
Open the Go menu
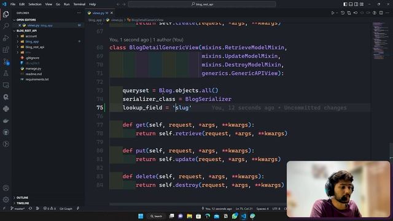pos(58,4)
